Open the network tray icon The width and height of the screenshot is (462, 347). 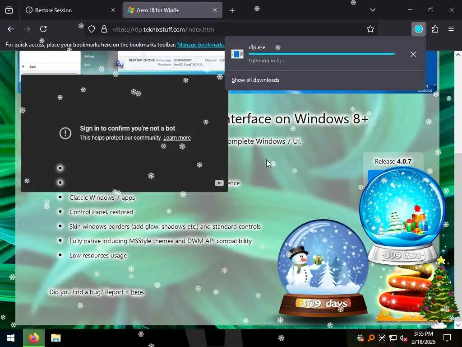coord(393,338)
